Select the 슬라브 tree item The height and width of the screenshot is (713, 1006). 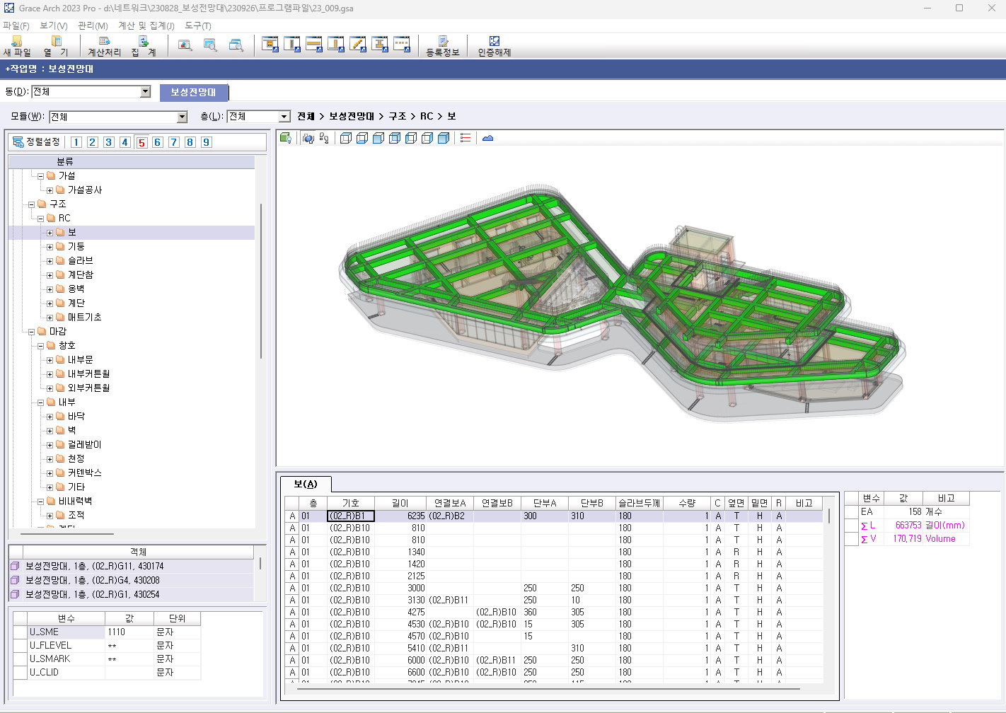[80, 261]
